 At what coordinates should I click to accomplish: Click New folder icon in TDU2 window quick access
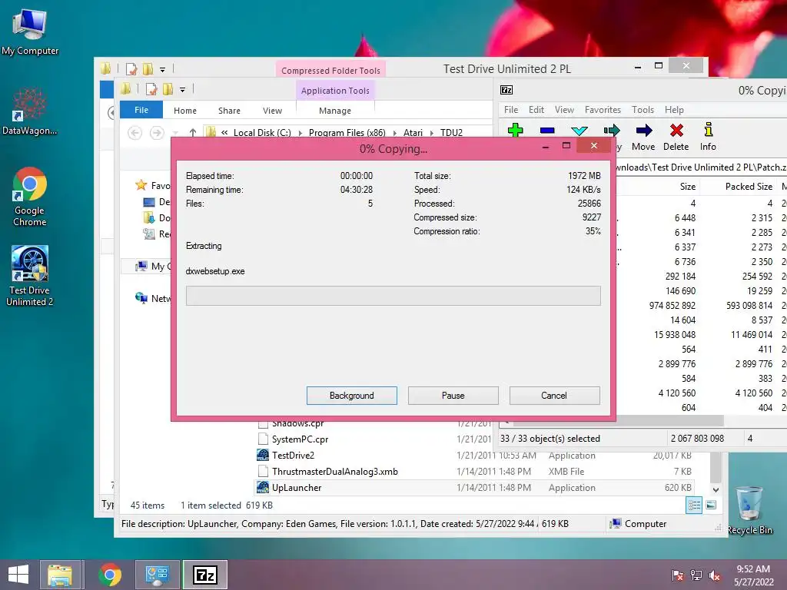point(168,89)
